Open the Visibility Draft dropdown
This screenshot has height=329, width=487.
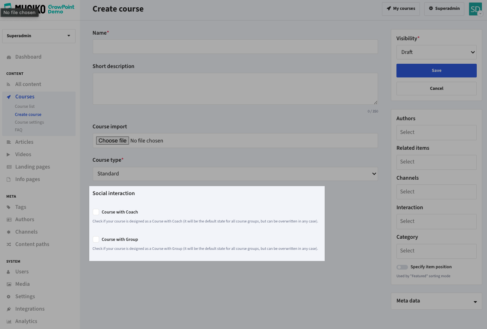click(436, 52)
